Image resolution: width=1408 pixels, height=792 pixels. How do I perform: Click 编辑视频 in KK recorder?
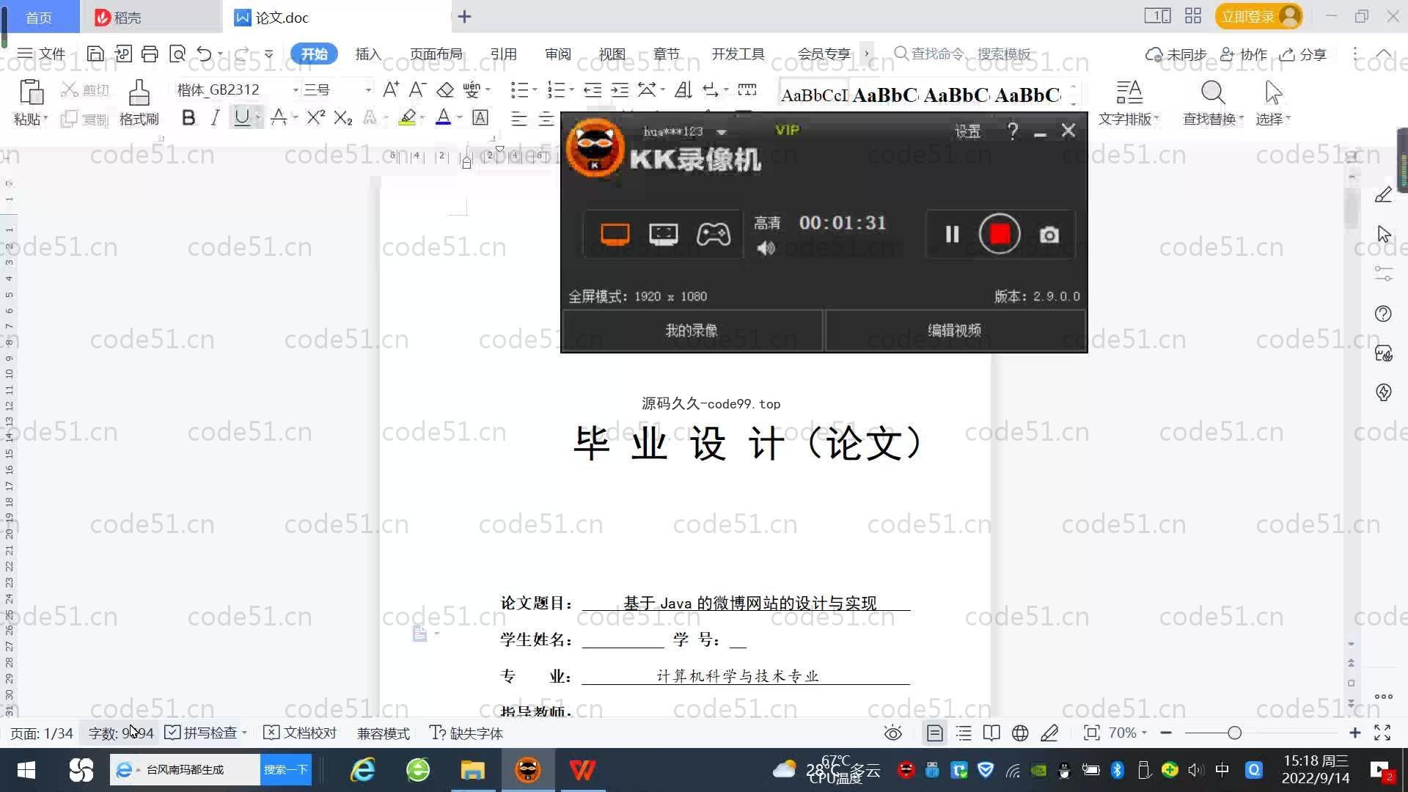955,330
